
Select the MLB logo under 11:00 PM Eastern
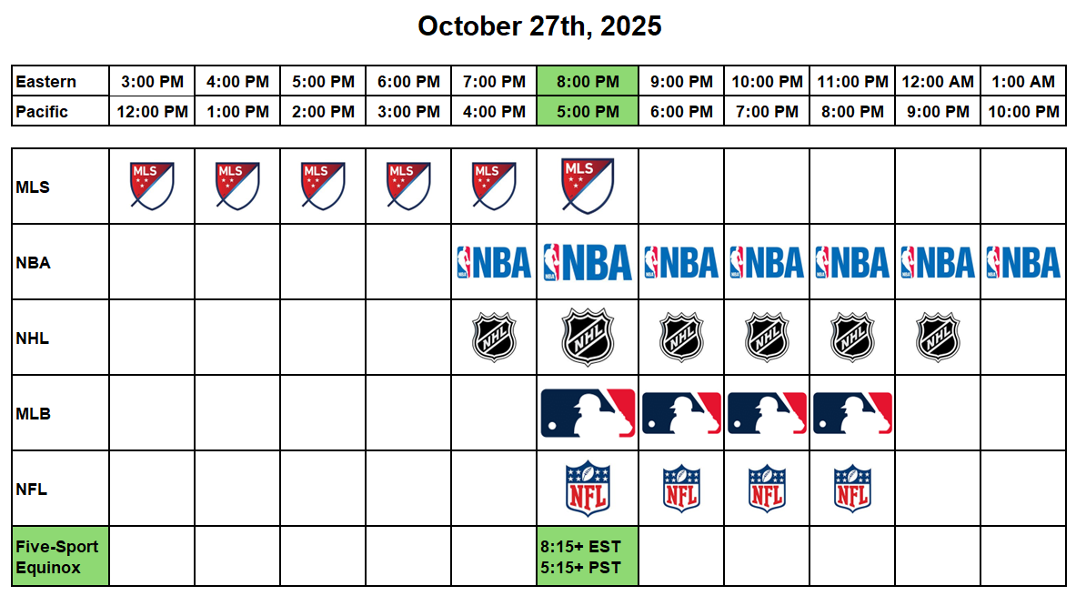click(851, 413)
